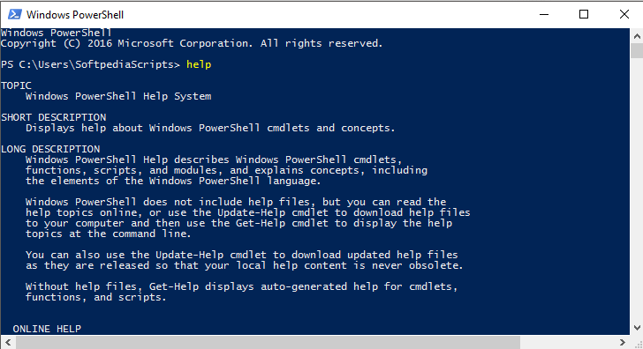Maximize the PowerShell window
Image resolution: width=643 pixels, height=349 pixels.
click(x=584, y=15)
